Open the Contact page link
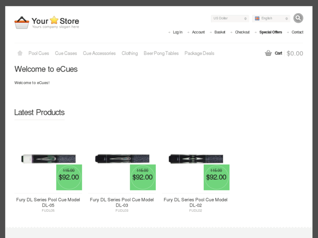The height and width of the screenshot is (238, 318). 297,32
